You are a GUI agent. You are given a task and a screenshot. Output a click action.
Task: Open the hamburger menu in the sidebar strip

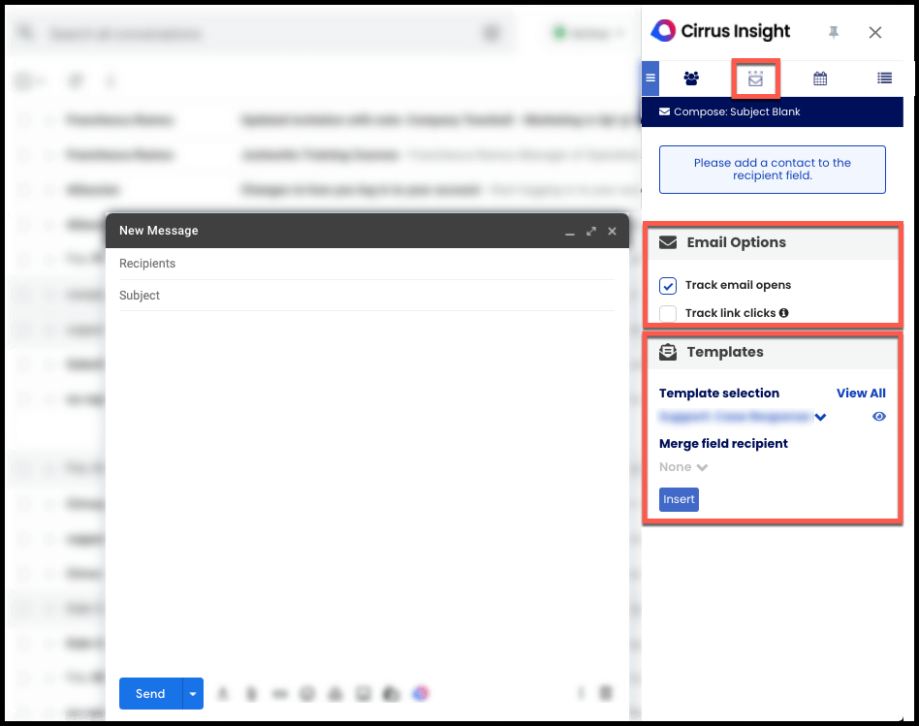649,79
